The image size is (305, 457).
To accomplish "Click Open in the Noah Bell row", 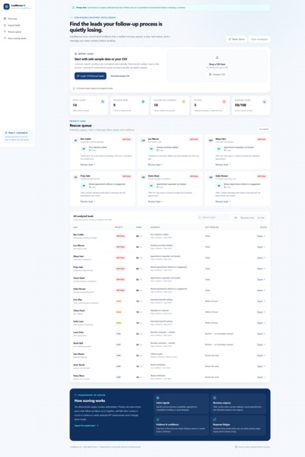I will pyautogui.click(x=261, y=345).
